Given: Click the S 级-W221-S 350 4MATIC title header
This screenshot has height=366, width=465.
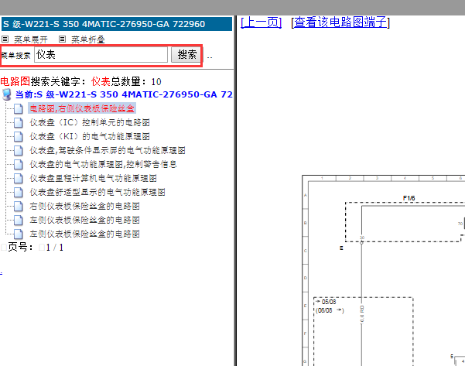Looking at the screenshot, I should point(117,24).
